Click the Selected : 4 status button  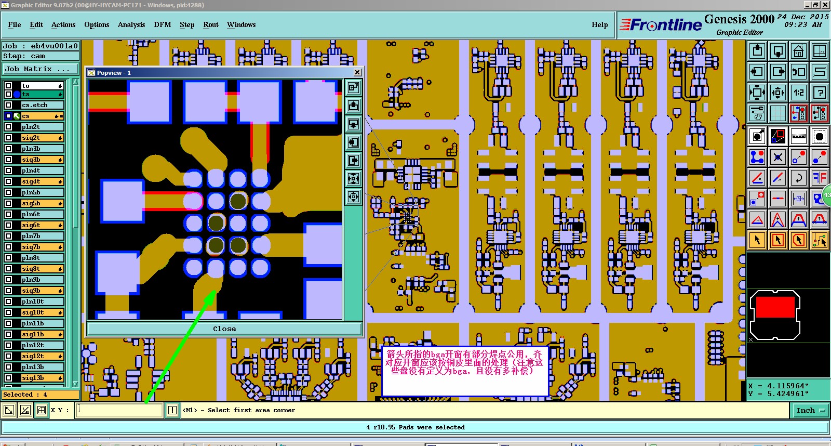click(39, 395)
